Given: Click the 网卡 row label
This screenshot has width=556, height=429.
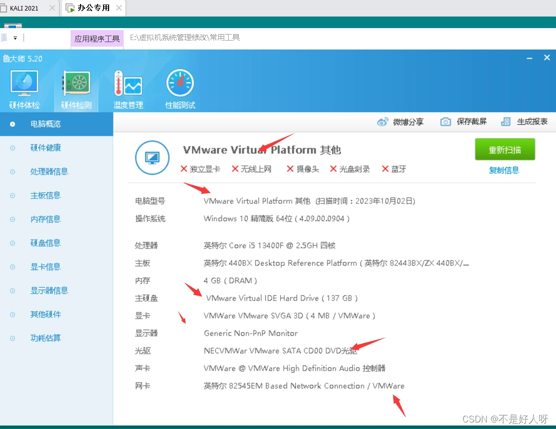Looking at the screenshot, I should tap(143, 386).
